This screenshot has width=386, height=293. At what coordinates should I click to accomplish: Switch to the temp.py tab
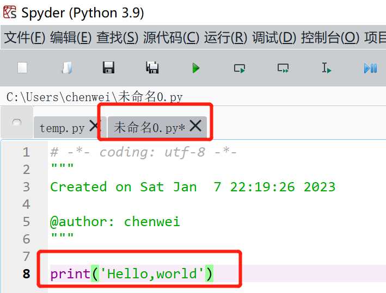point(62,128)
